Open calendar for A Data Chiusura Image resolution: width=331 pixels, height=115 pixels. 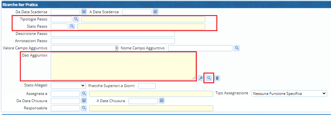162,101
